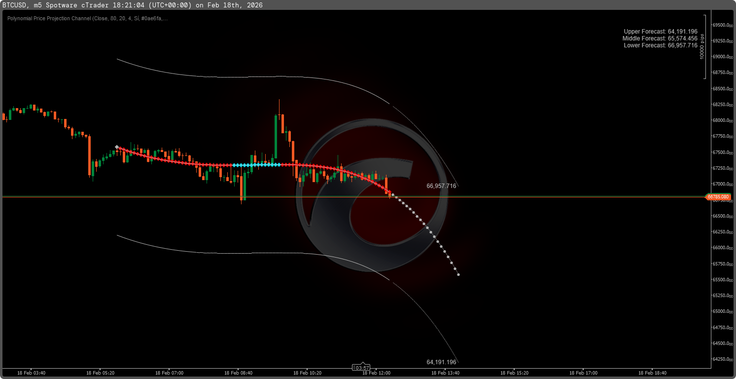Click the 03:57 candle countdown box
Image resolution: width=736 pixels, height=379 pixels.
tap(362, 368)
